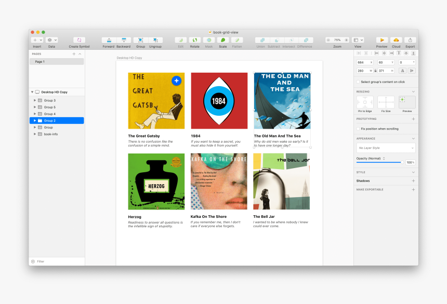
Task: Click zoom out minus button
Action: point(328,40)
